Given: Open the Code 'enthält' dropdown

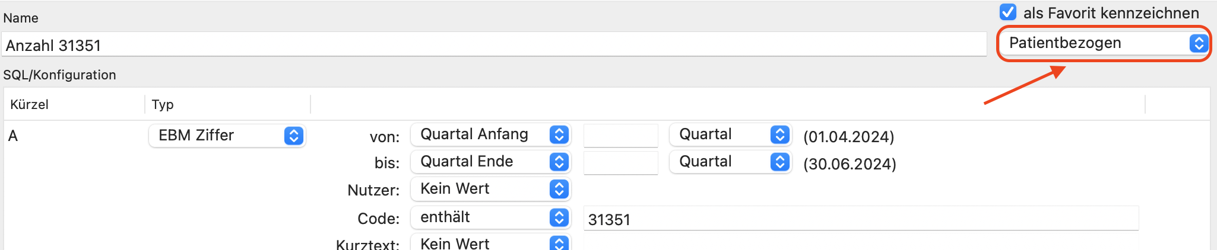Looking at the screenshot, I should coord(490,217).
